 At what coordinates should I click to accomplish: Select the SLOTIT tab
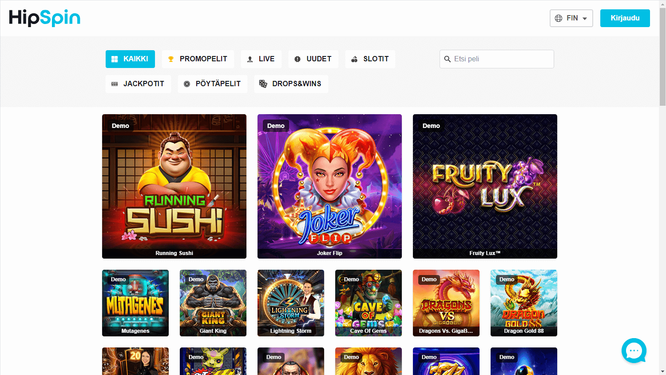click(x=370, y=59)
